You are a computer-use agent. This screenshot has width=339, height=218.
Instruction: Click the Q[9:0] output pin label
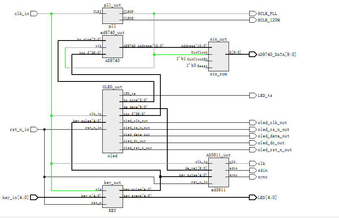coord(235,52)
